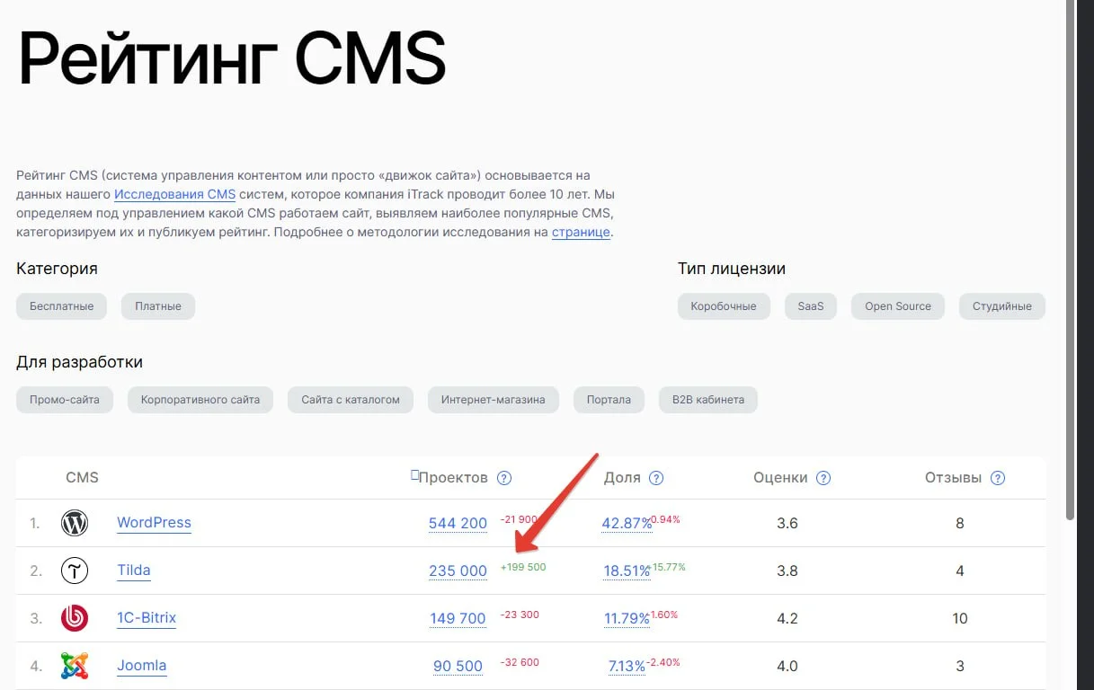Toggle the Коробочные license filter
Image resolution: width=1094 pixels, height=690 pixels.
[x=724, y=306]
